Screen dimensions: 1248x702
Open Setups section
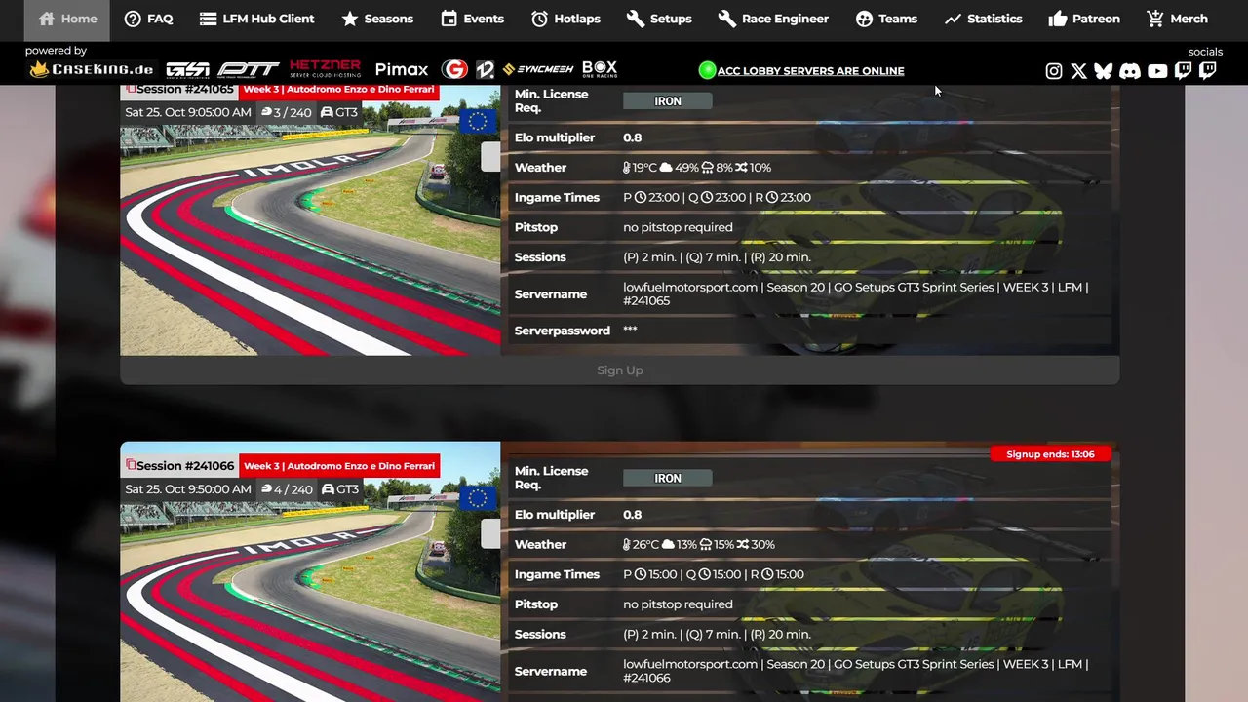tap(659, 19)
